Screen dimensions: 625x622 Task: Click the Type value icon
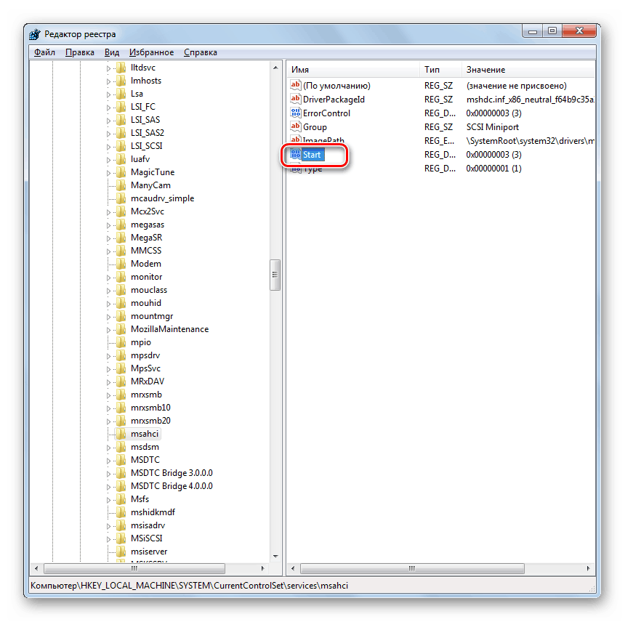tap(297, 168)
